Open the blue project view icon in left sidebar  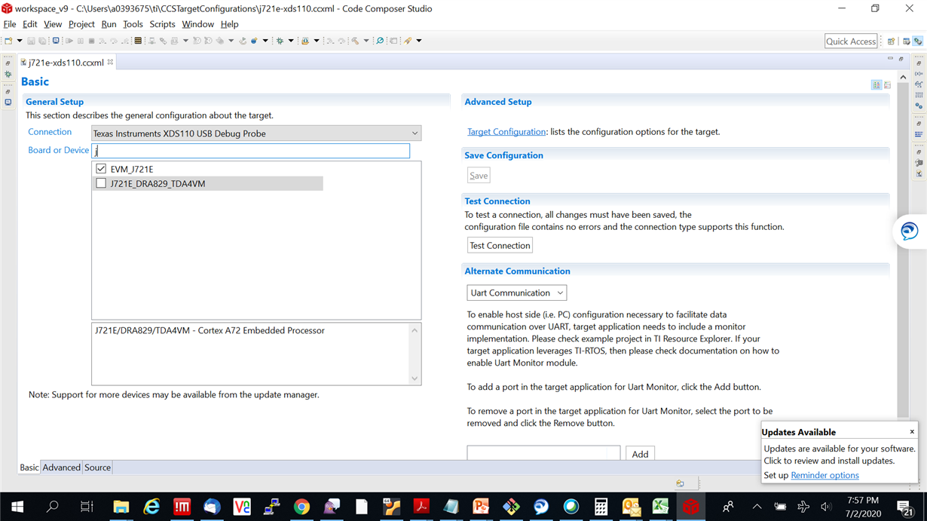[8, 102]
